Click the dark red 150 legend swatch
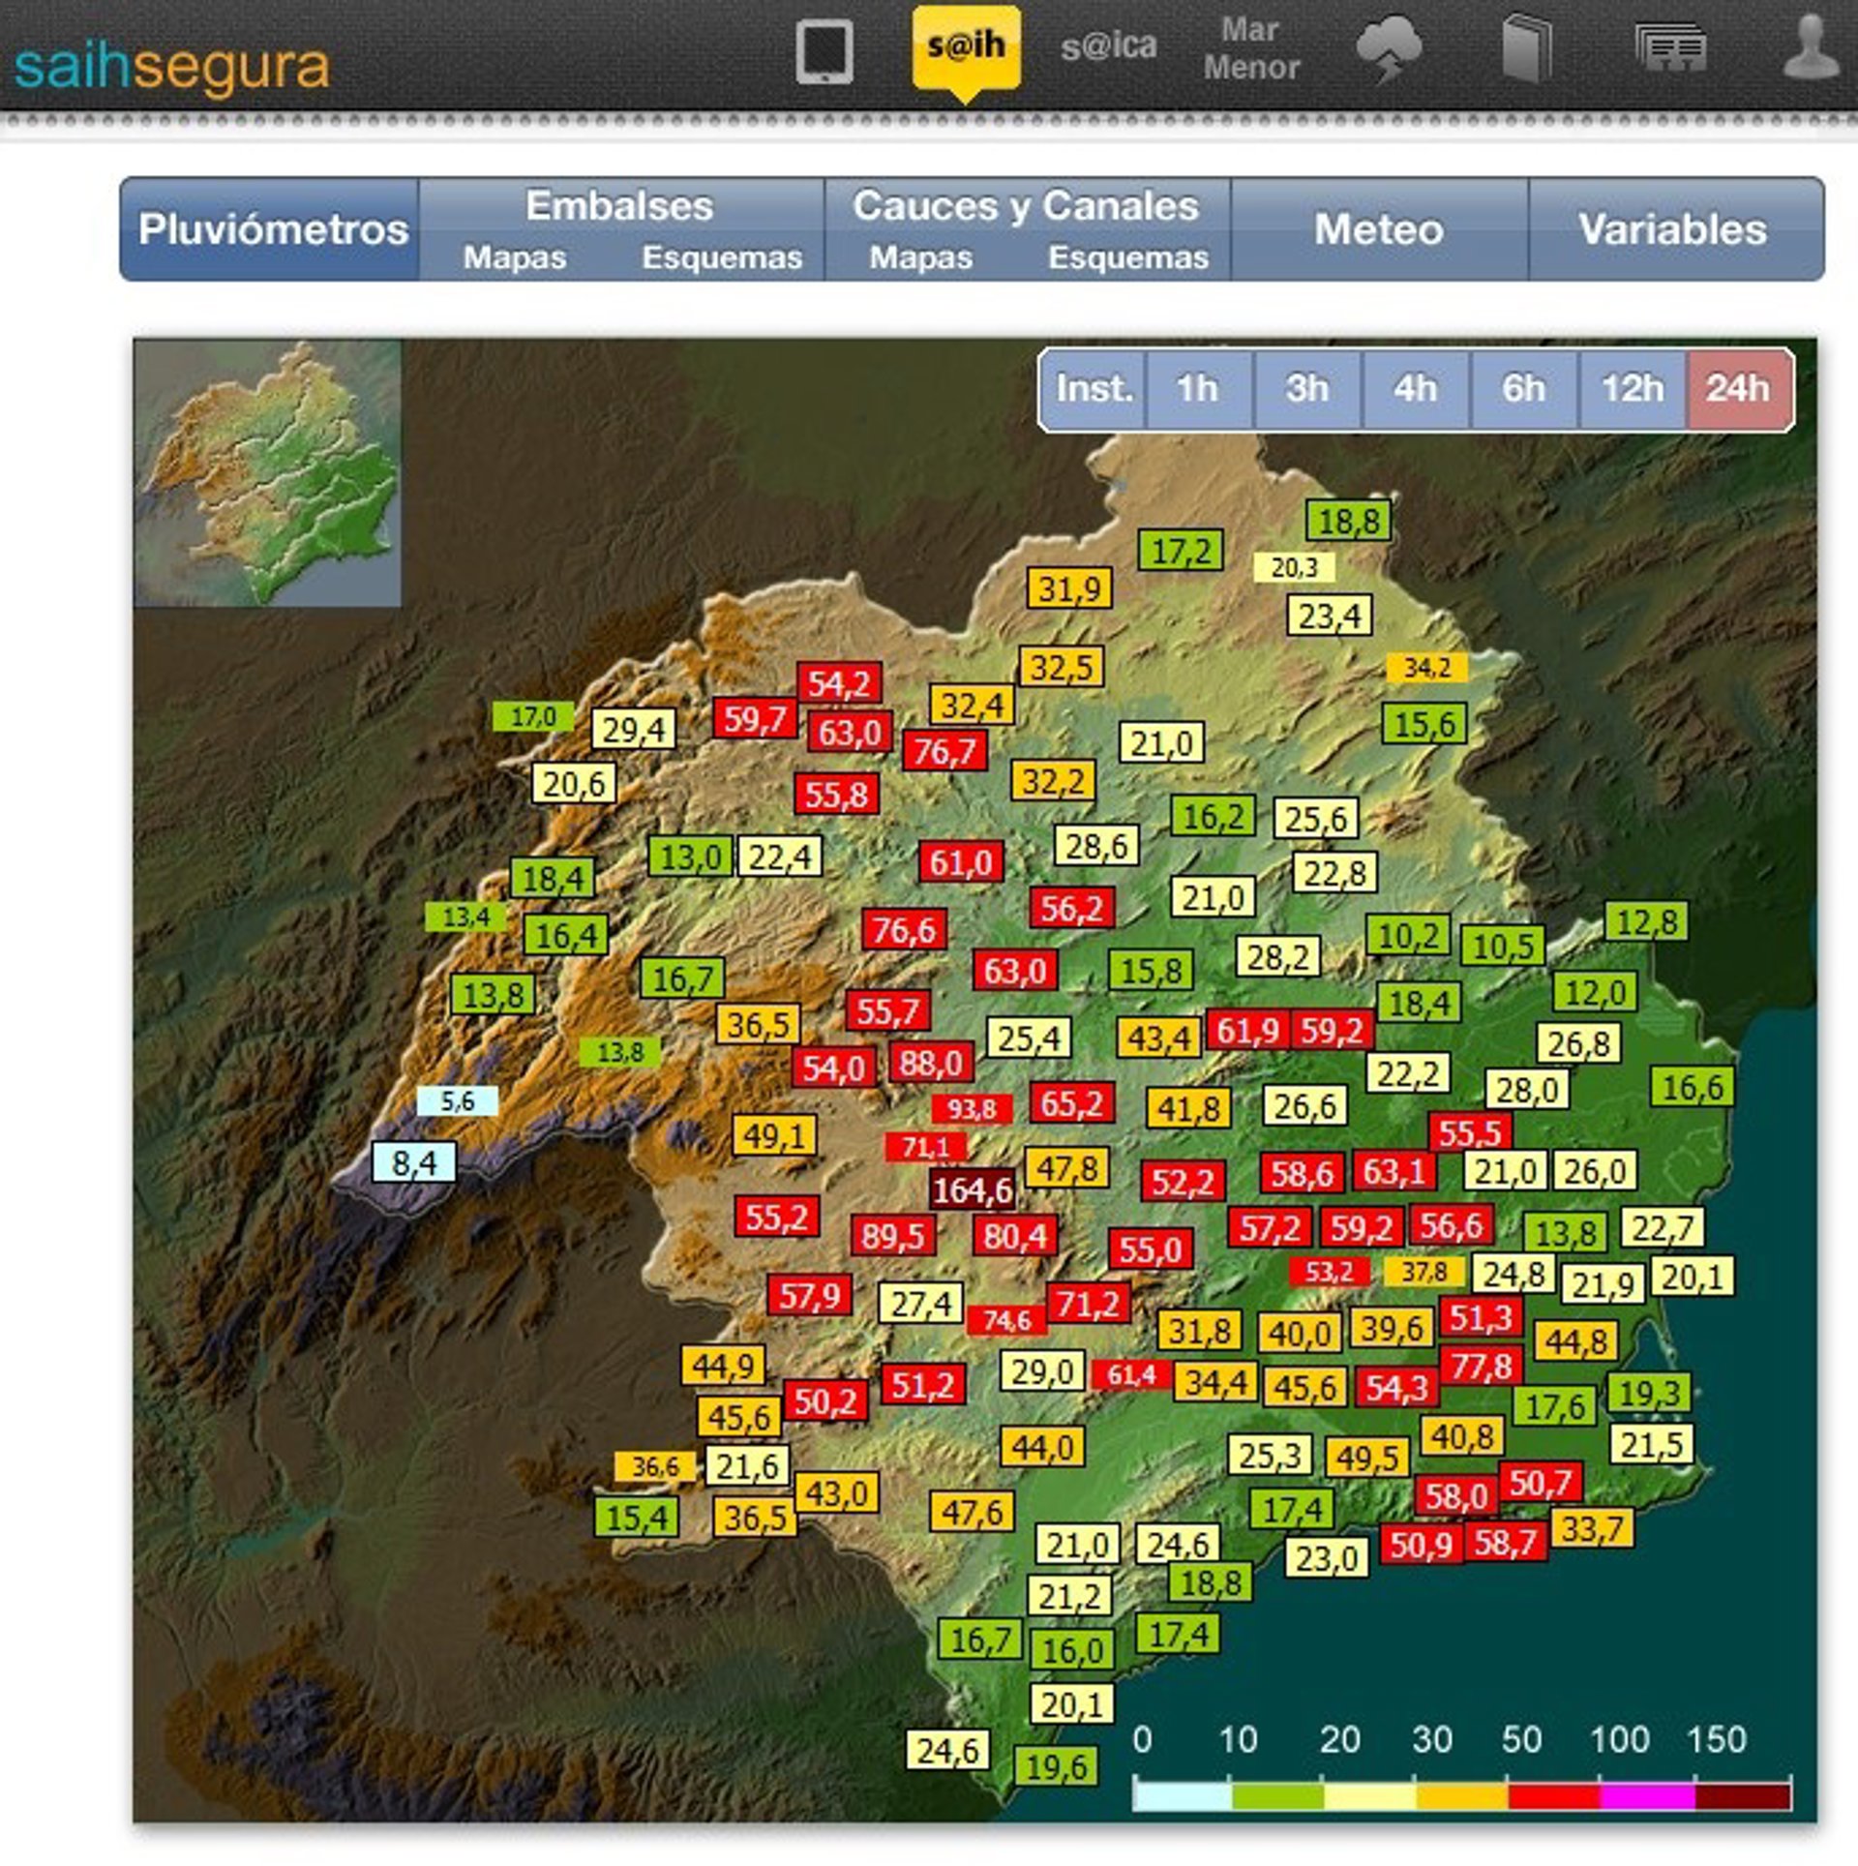Image resolution: width=1858 pixels, height=1866 pixels. 1742,1797
